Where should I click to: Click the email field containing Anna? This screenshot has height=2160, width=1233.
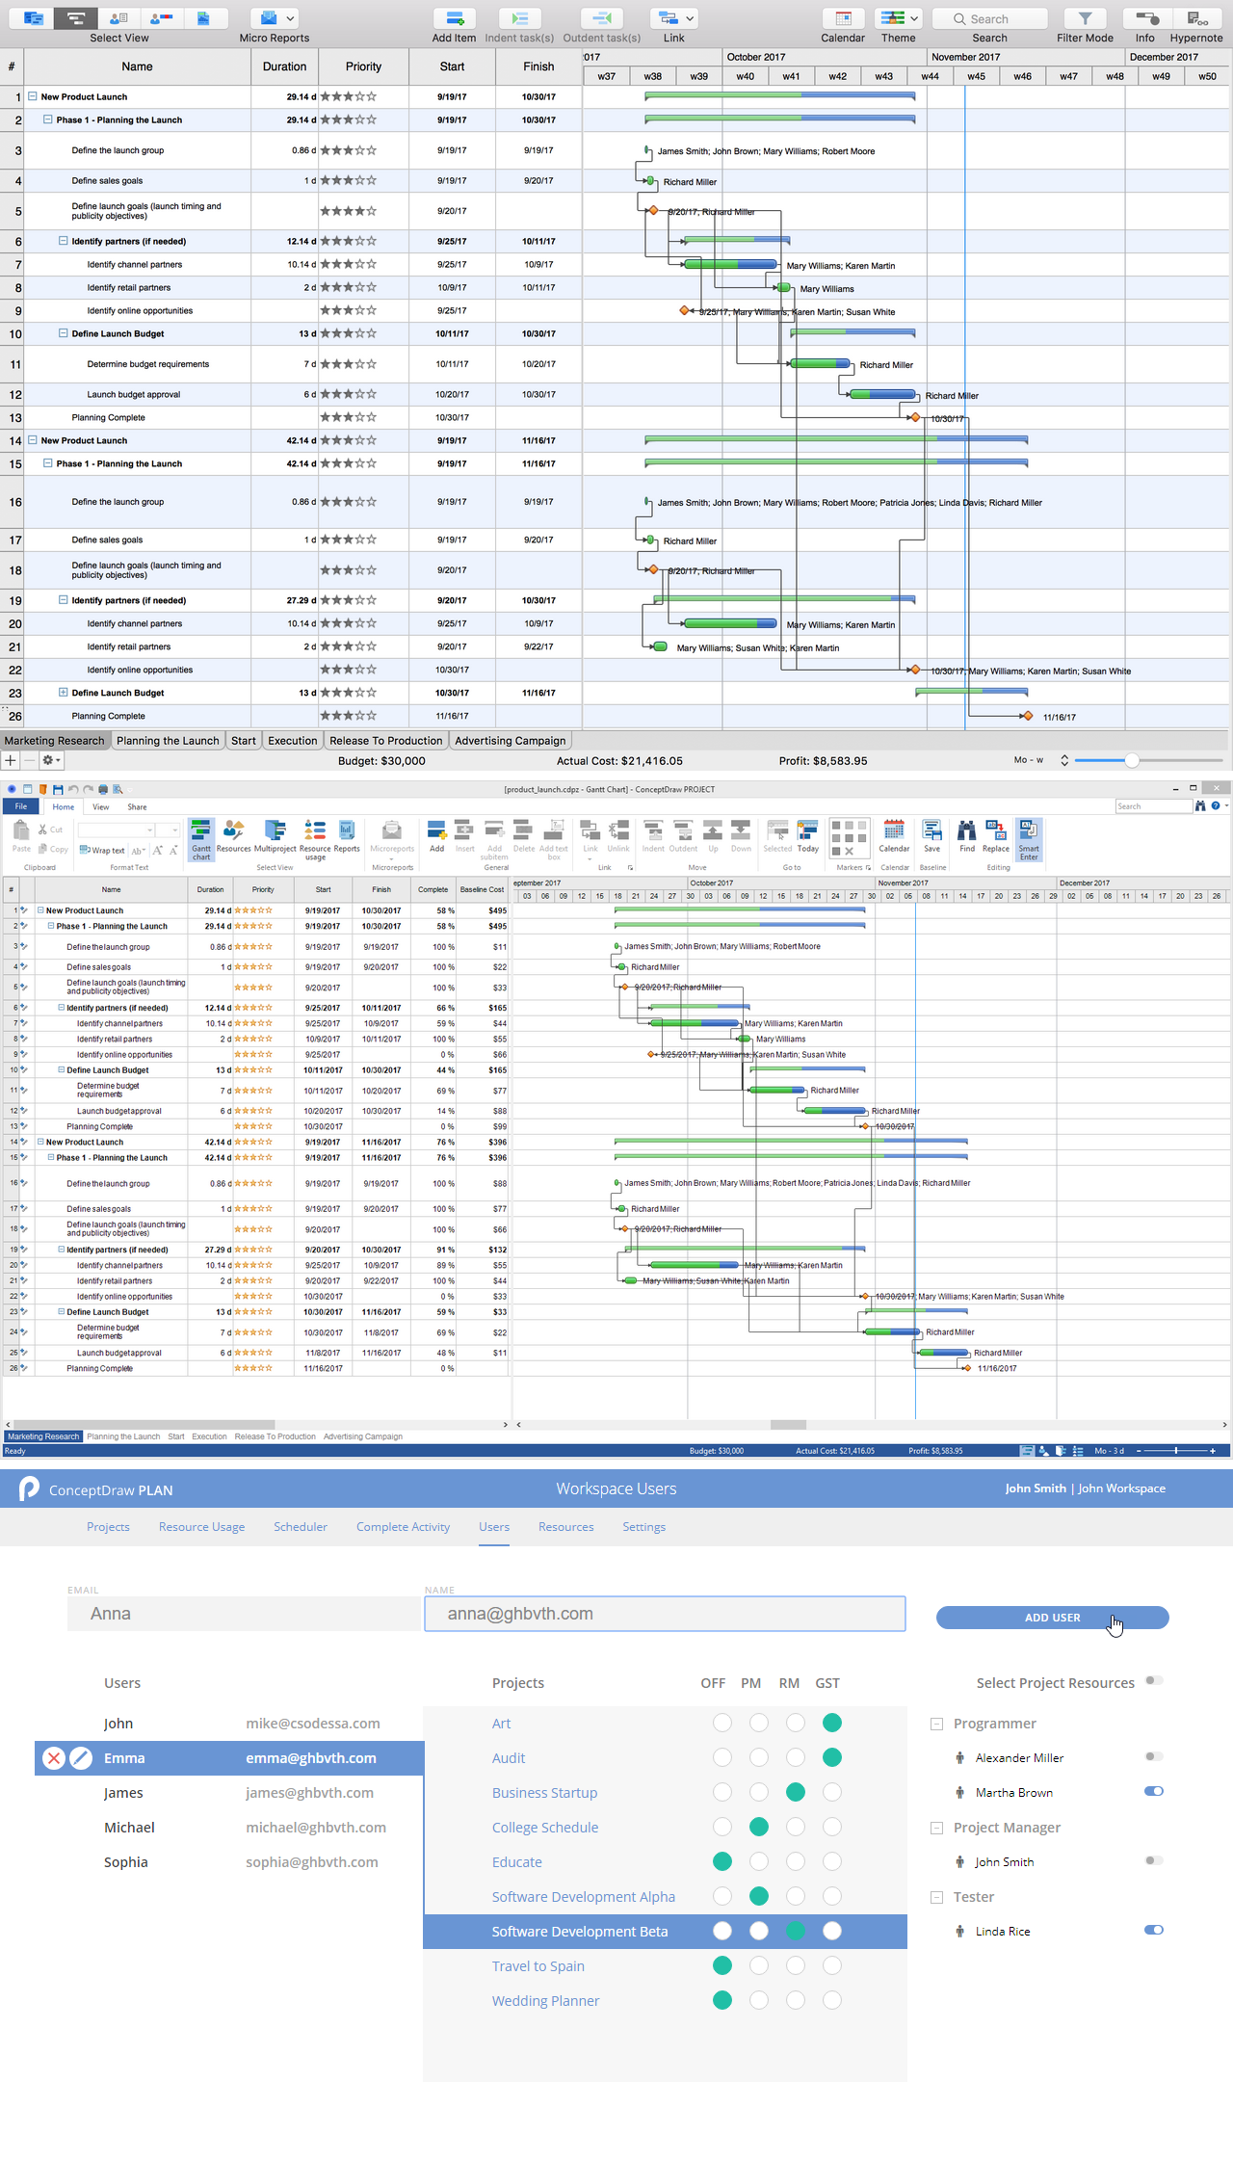coord(245,1614)
